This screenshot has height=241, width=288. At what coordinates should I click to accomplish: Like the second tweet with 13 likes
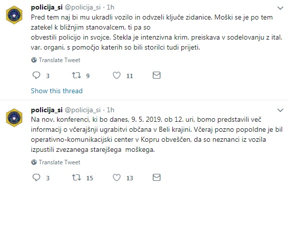pyautogui.click(x=117, y=178)
